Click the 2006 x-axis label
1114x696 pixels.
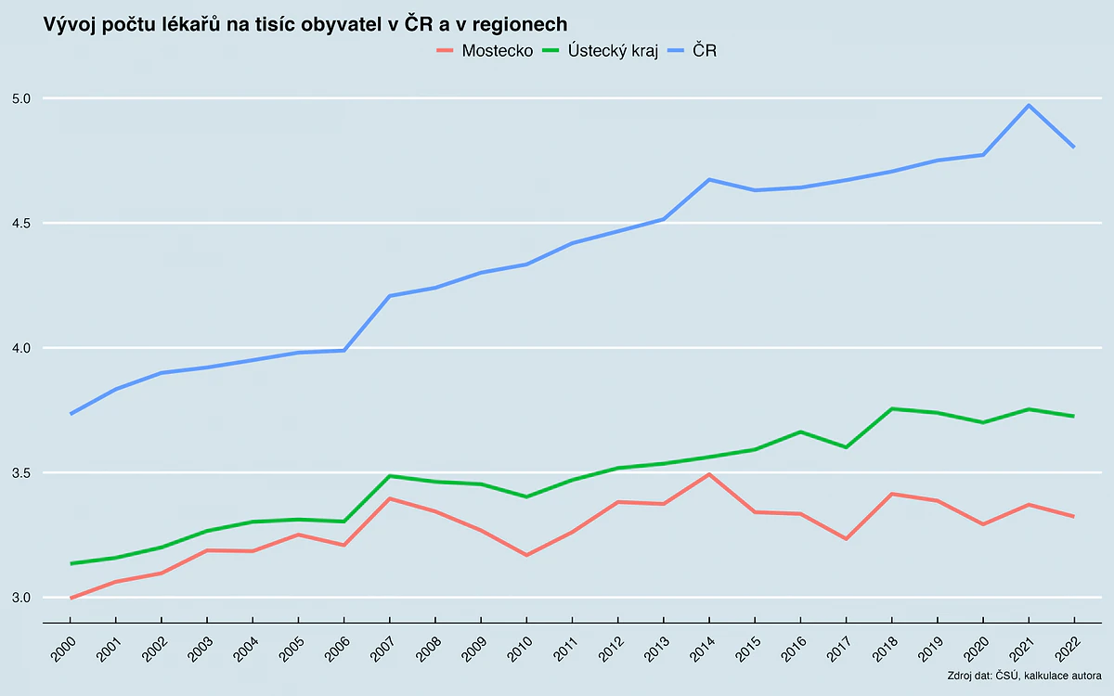[336, 649]
